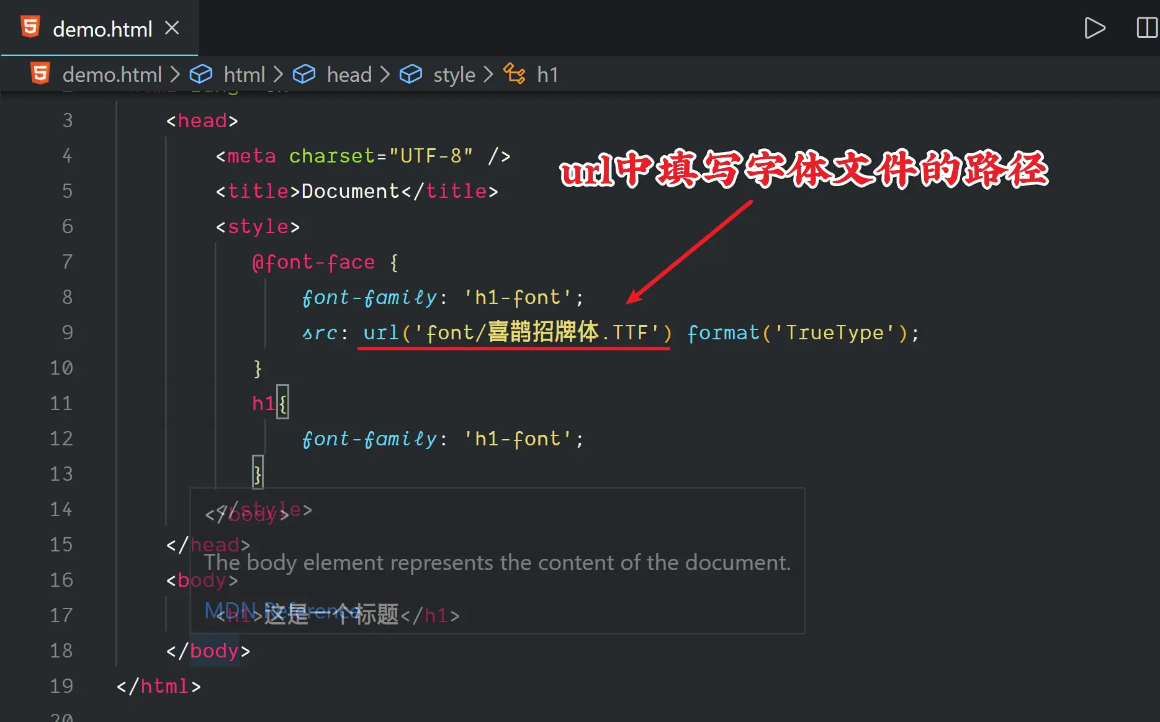Click the <style> opening tag
Screen dimensions: 1160x722
coord(258,226)
